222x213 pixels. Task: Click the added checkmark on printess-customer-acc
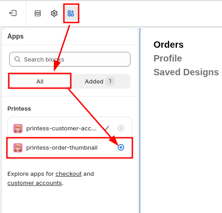pos(107,128)
